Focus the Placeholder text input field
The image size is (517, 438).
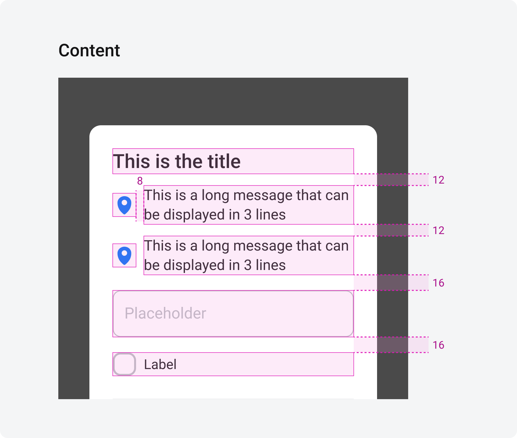tap(233, 314)
